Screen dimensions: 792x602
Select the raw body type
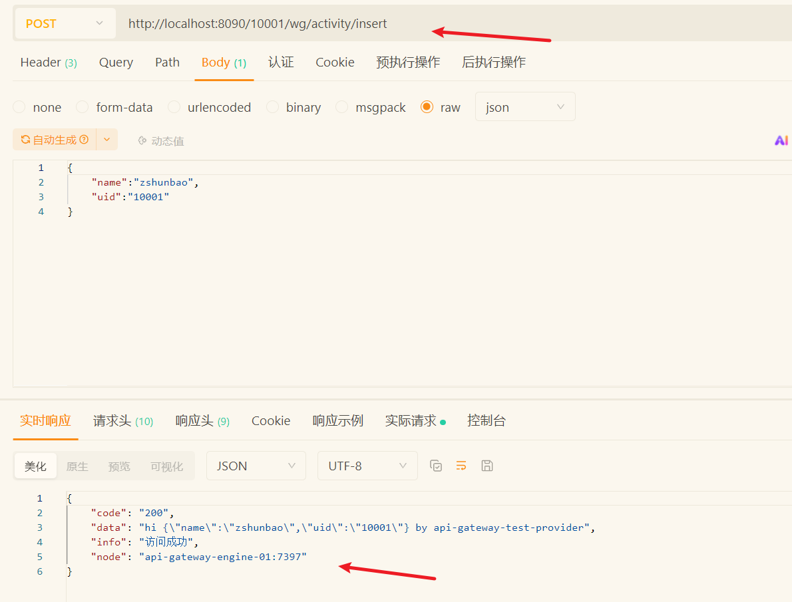(427, 107)
